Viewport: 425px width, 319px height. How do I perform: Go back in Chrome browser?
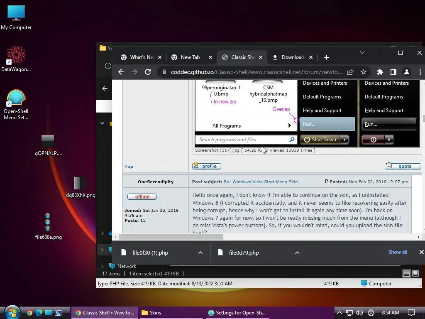[121, 72]
